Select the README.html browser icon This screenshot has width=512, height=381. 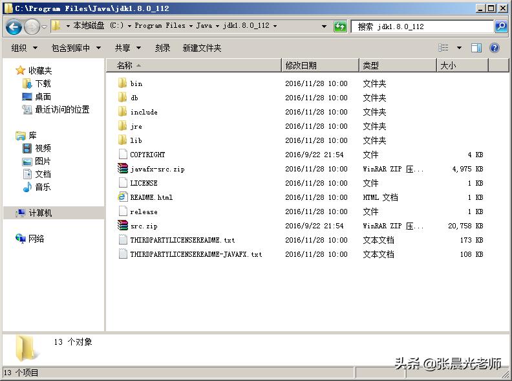click(x=122, y=197)
